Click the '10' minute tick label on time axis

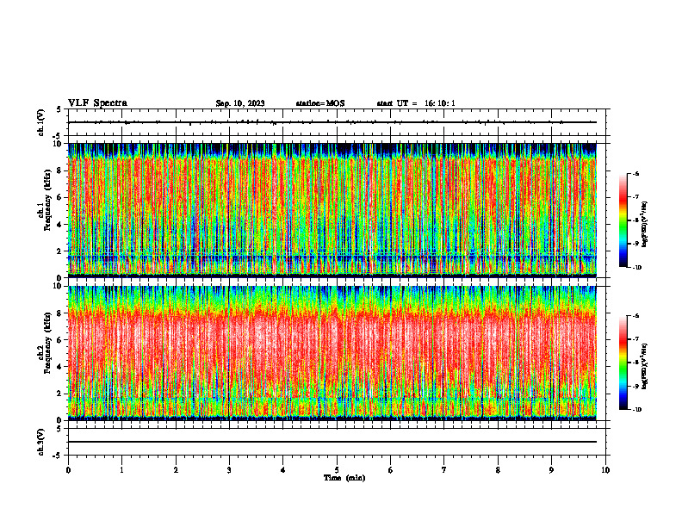(x=605, y=470)
